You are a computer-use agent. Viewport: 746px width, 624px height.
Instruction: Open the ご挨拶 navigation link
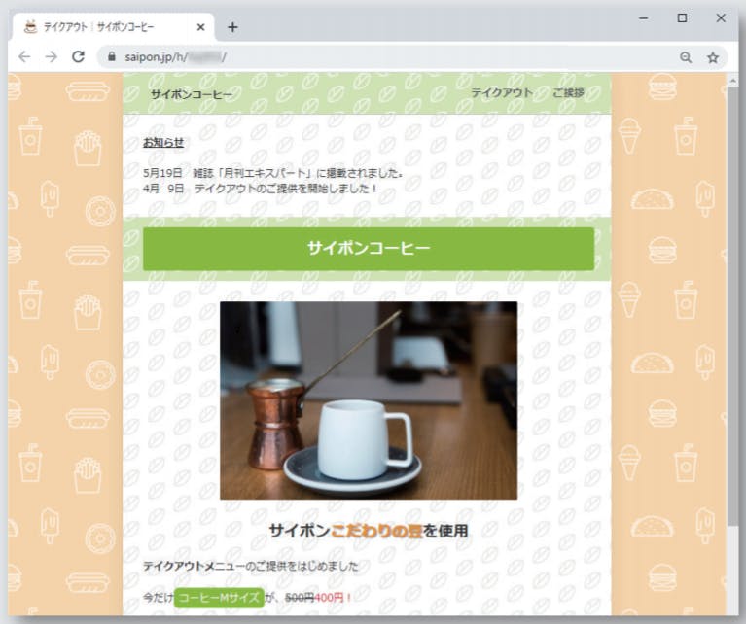click(x=568, y=92)
